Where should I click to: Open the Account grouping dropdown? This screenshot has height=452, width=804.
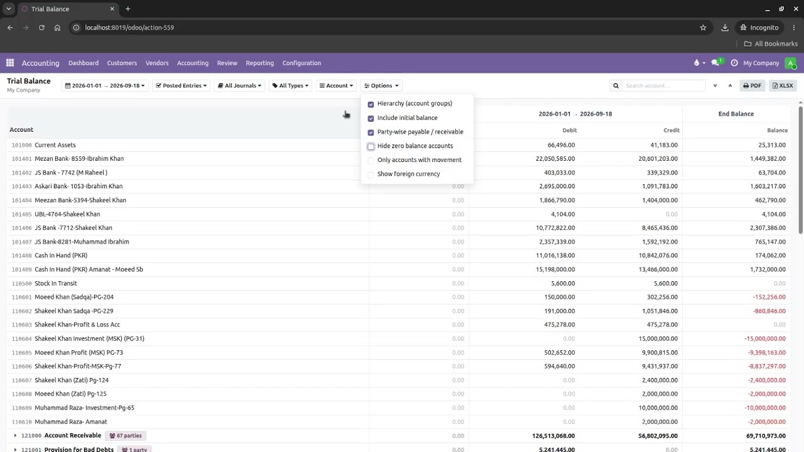point(336,85)
